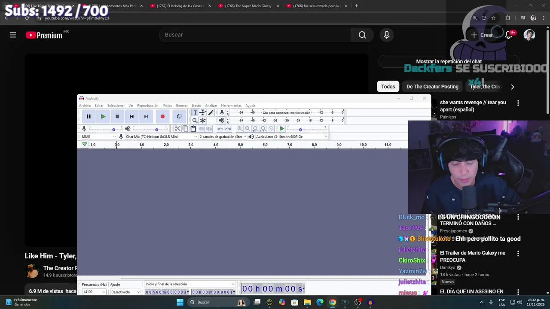The width and height of the screenshot is (550, 309).
Task: Open the Seleccionar menu
Action: coord(116,106)
